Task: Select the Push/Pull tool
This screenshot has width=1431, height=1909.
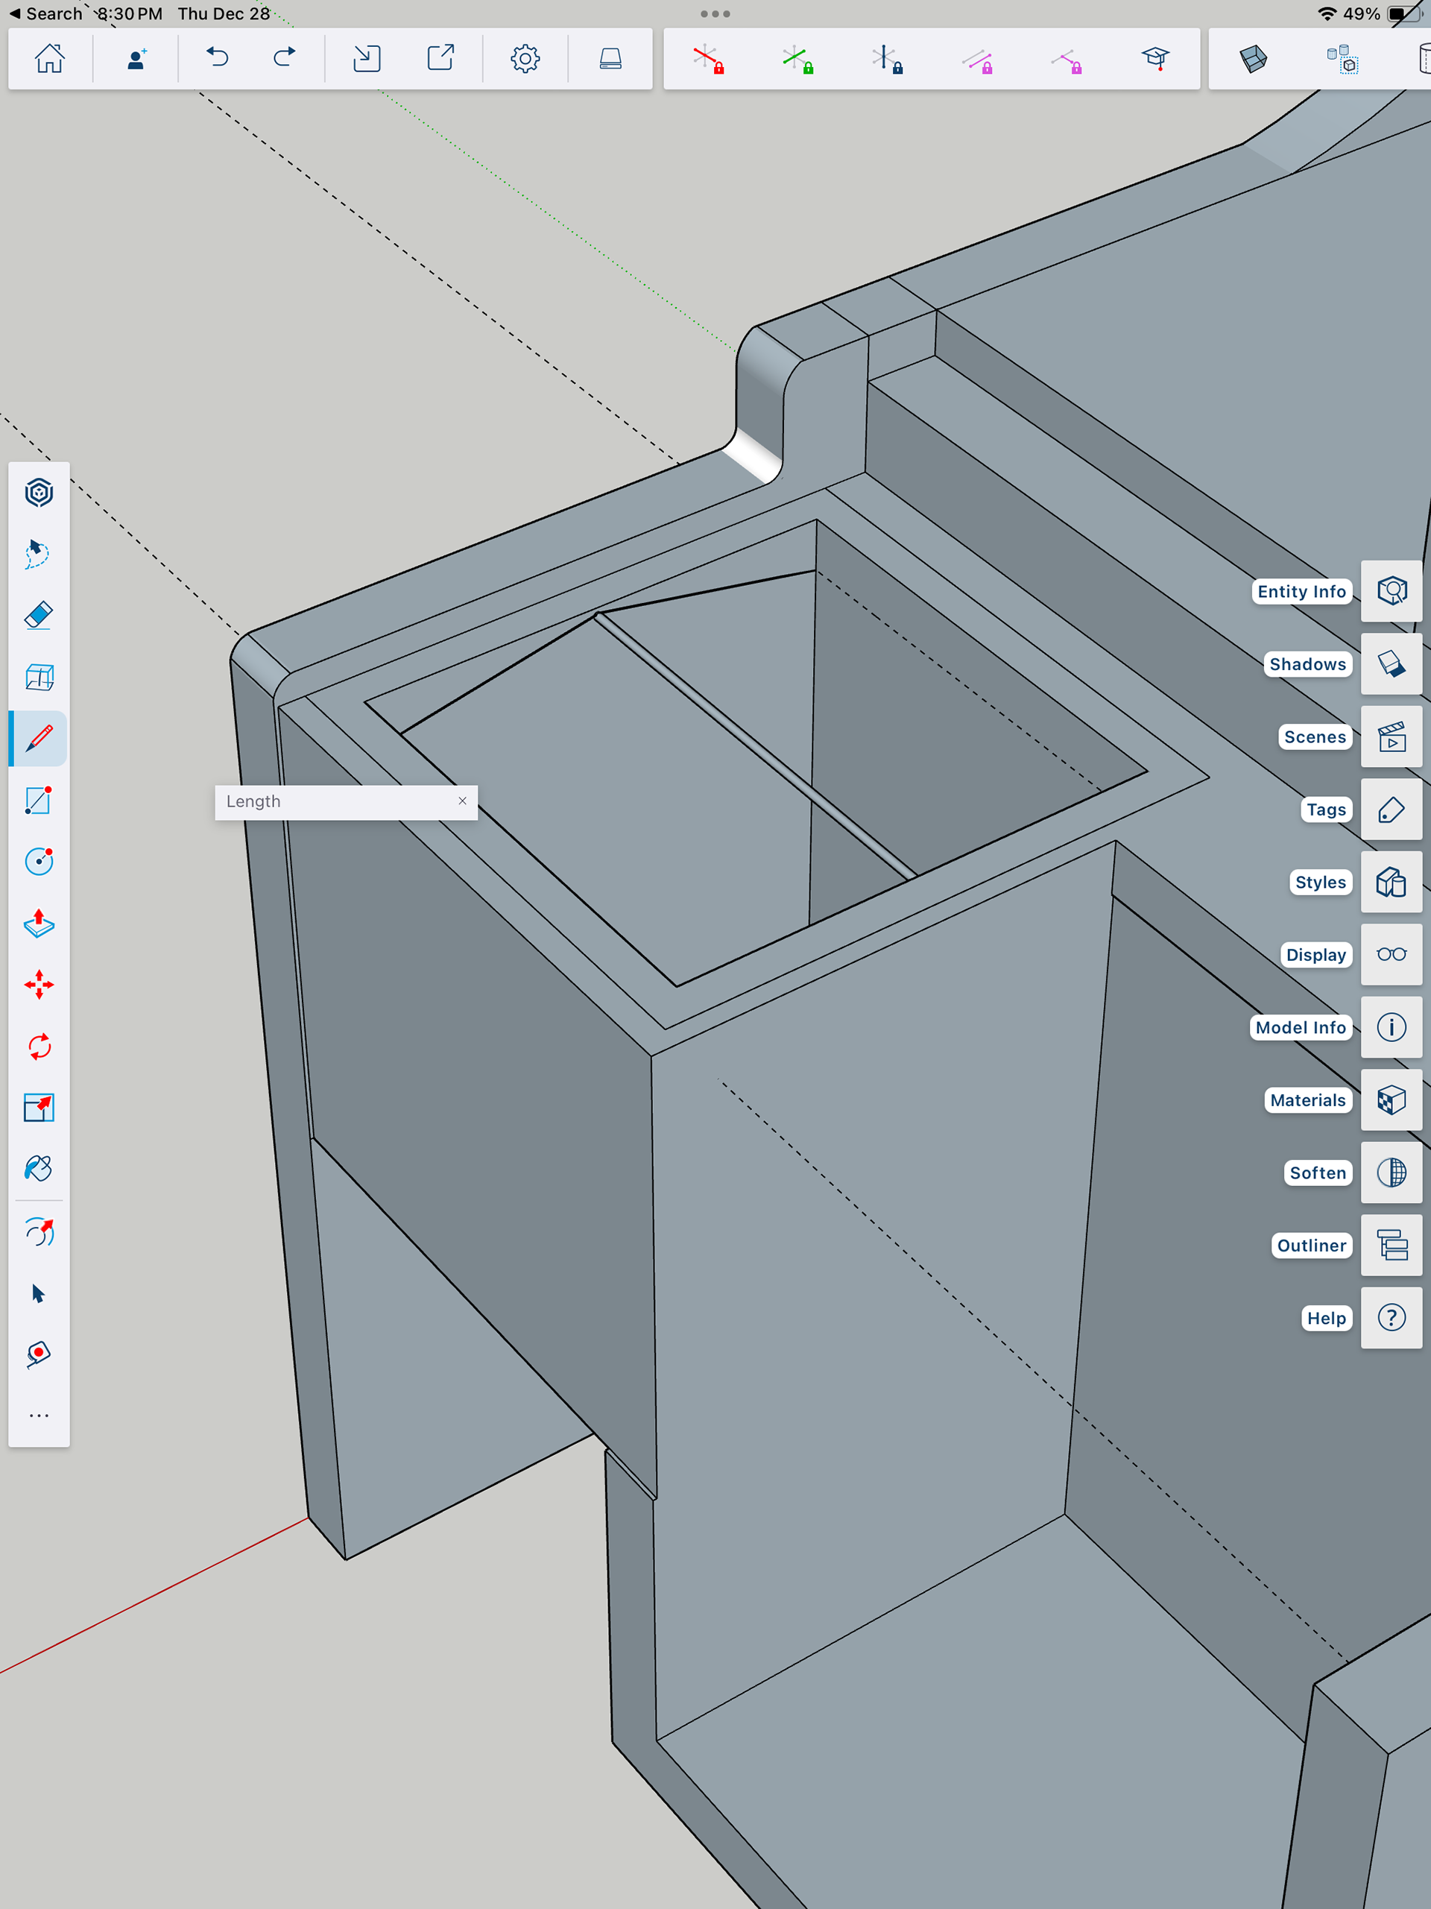Action: pyautogui.click(x=39, y=924)
